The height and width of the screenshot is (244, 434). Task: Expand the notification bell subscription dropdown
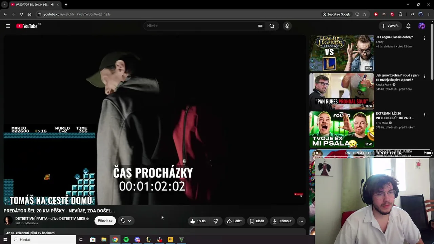(x=130, y=221)
